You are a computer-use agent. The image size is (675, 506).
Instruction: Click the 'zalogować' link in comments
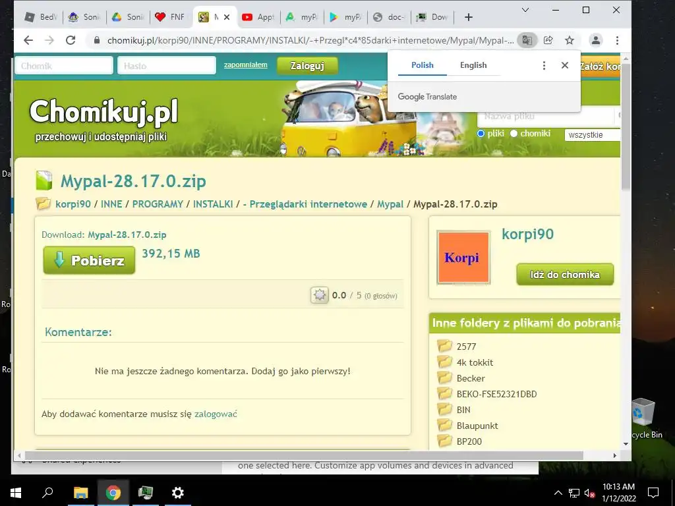216,414
